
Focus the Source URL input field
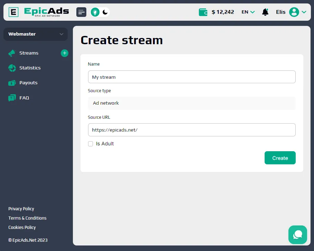(192, 130)
